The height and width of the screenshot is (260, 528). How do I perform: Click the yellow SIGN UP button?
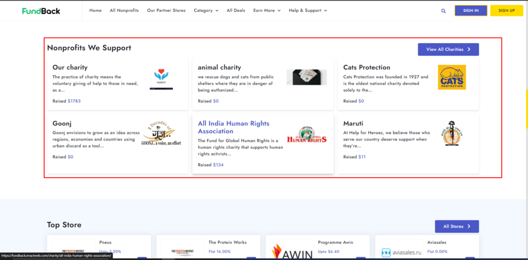pyautogui.click(x=506, y=11)
